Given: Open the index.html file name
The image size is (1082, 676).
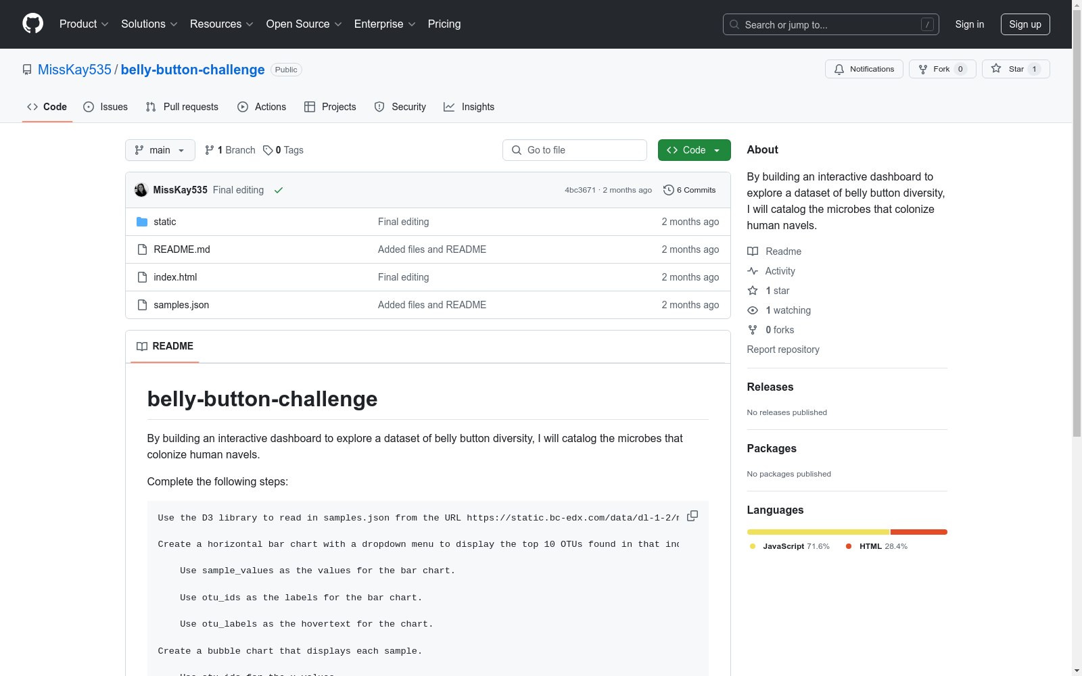Looking at the screenshot, I should coord(175,277).
